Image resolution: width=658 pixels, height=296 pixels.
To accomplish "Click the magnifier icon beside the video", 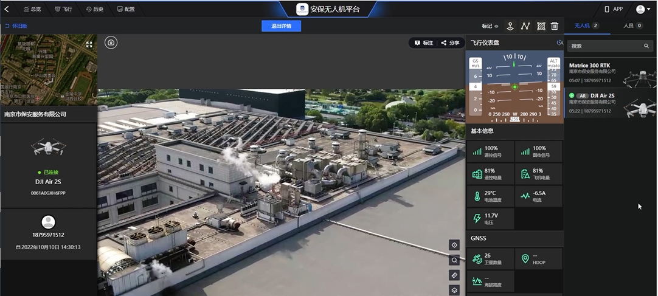I will (454, 260).
